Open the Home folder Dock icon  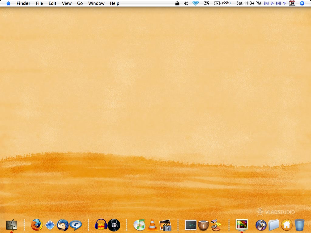pyautogui.click(x=287, y=225)
